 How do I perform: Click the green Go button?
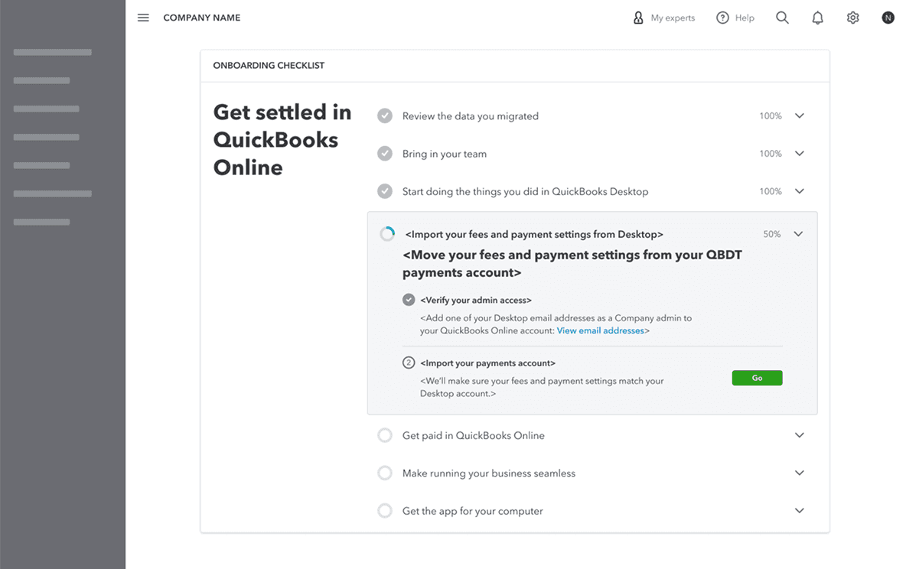click(757, 378)
